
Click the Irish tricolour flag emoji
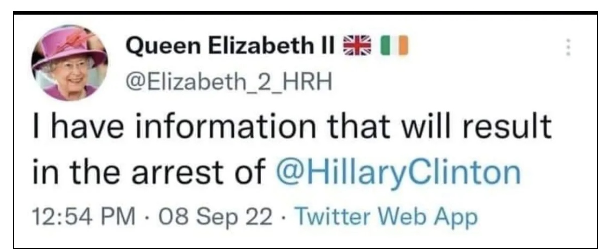click(395, 47)
